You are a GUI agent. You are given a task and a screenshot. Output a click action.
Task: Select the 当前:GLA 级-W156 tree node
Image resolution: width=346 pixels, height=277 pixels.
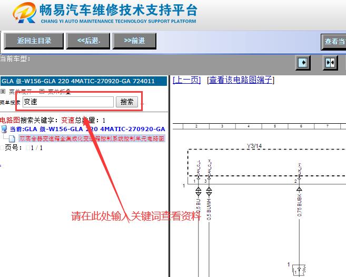[87, 129]
